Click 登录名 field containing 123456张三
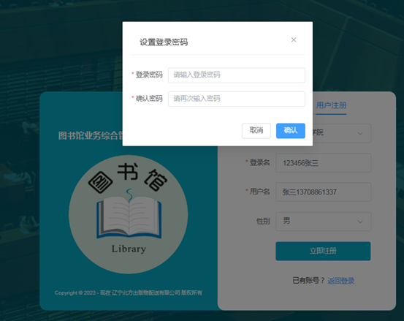The image size is (404, 321). (x=323, y=163)
